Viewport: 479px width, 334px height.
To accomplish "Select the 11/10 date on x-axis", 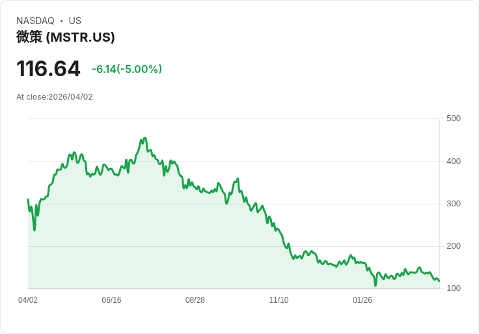I will pos(279,300).
